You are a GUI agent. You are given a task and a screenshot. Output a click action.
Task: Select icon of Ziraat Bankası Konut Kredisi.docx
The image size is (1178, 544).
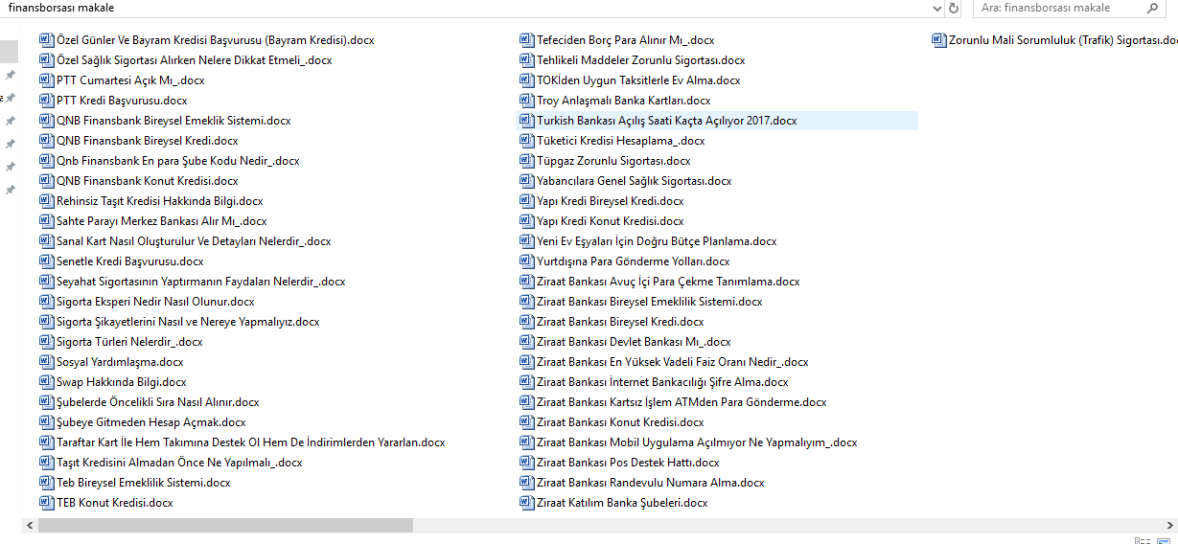point(526,422)
